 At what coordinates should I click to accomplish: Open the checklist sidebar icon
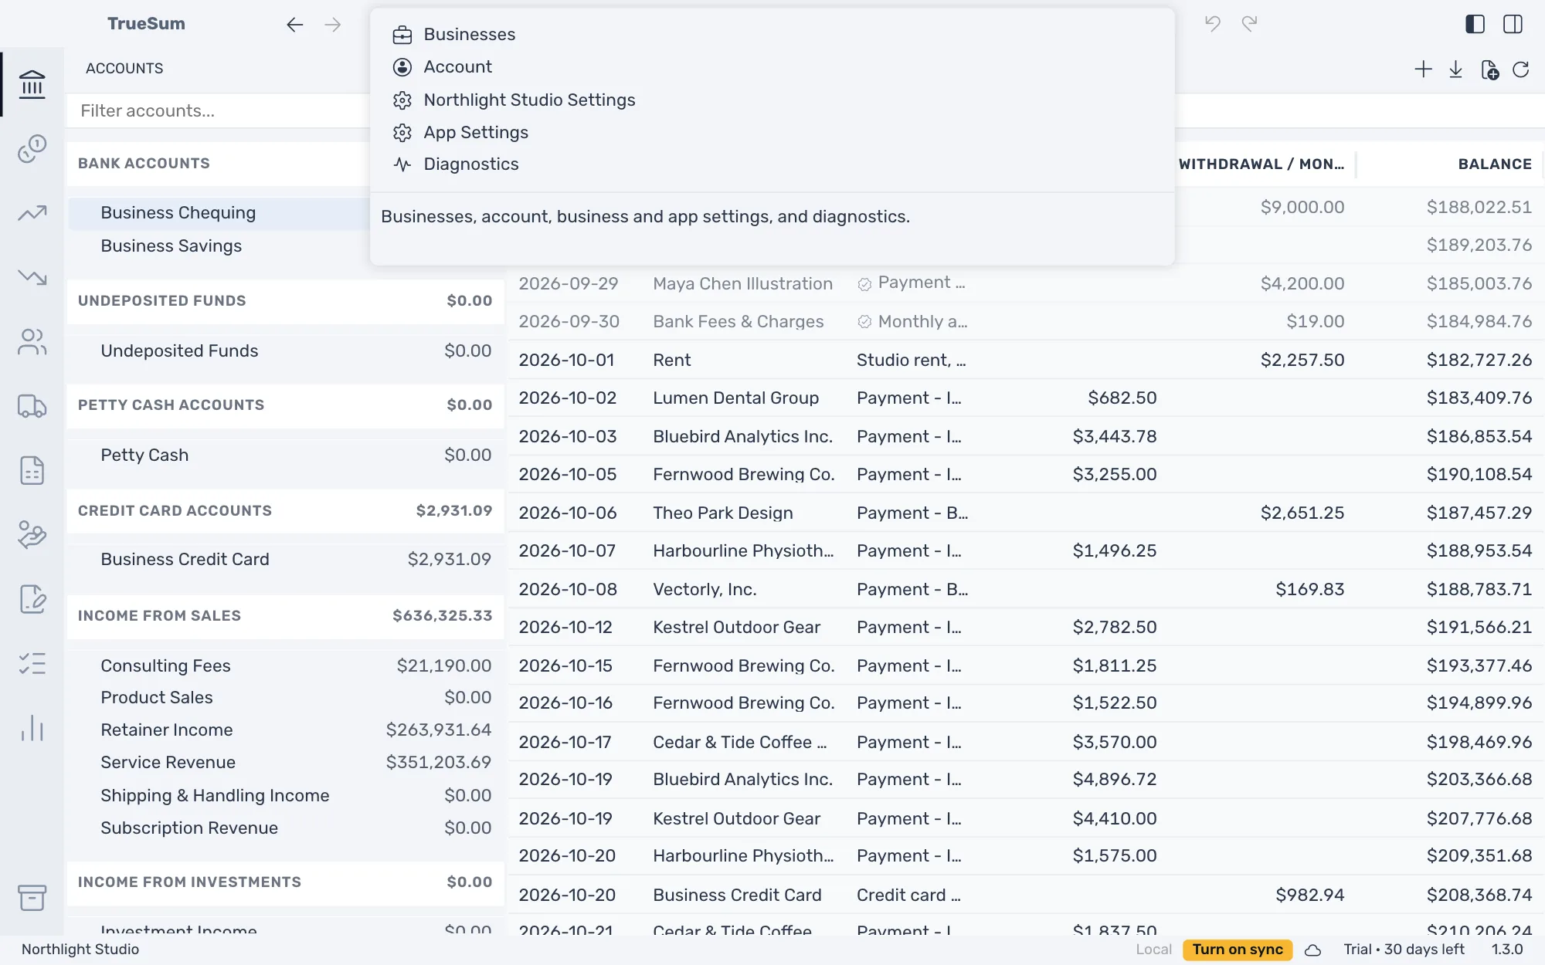point(32,663)
